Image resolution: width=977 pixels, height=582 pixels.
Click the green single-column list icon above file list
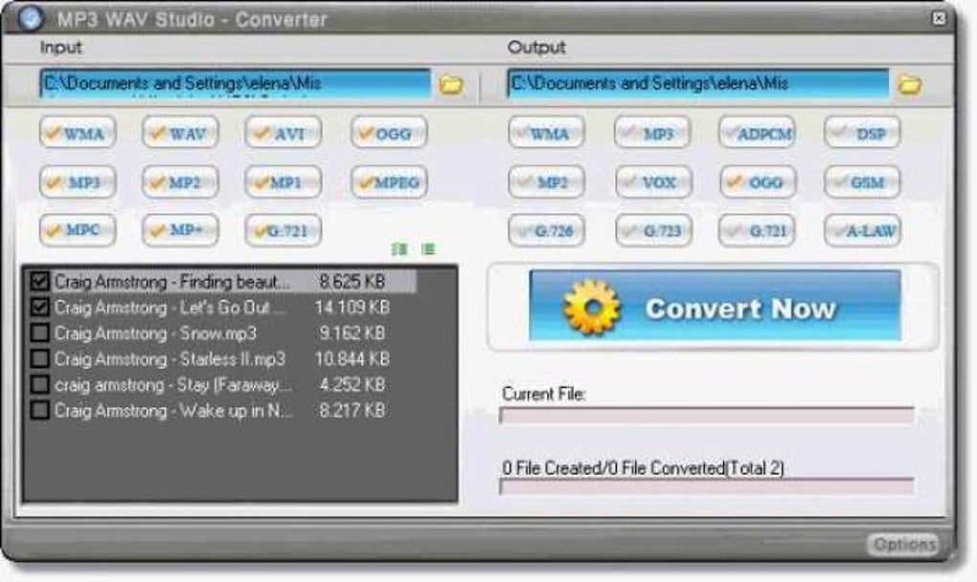click(428, 249)
